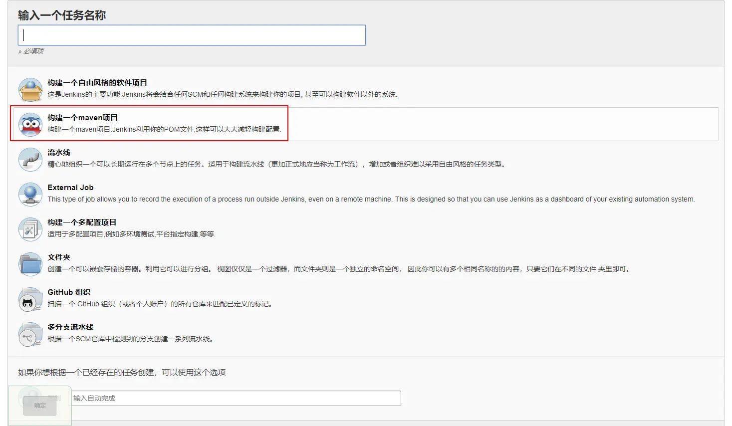Choose the GitHub 组织 title
The image size is (732, 426).
[69, 292]
